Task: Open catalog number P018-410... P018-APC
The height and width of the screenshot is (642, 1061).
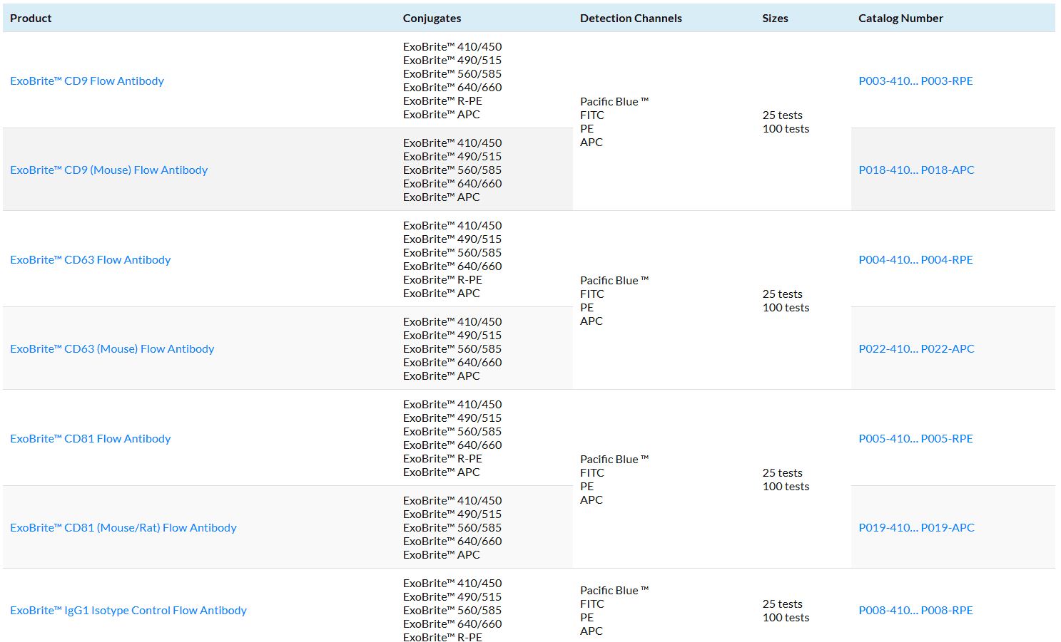Action: 916,170
